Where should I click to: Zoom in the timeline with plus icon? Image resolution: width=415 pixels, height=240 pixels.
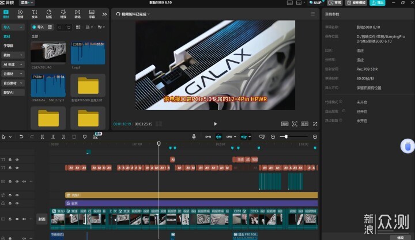click(315, 136)
